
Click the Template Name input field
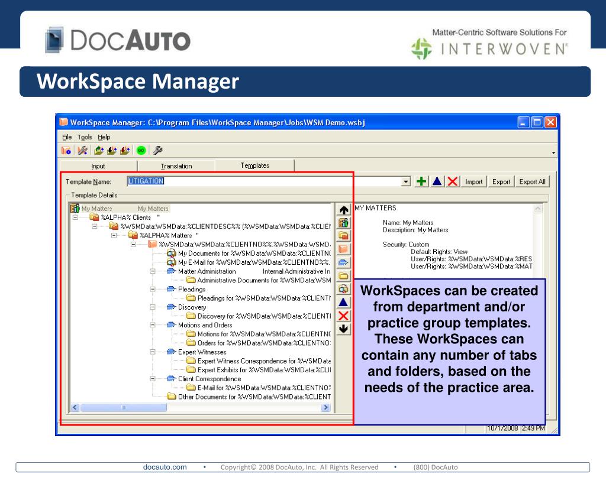pyautogui.click(x=265, y=181)
